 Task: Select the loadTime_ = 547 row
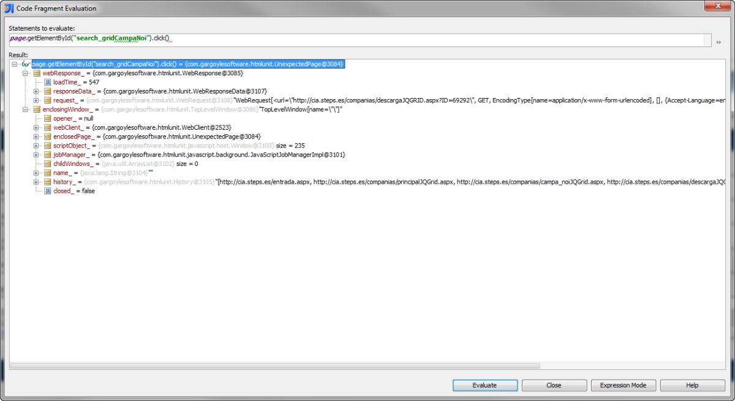[x=76, y=82]
